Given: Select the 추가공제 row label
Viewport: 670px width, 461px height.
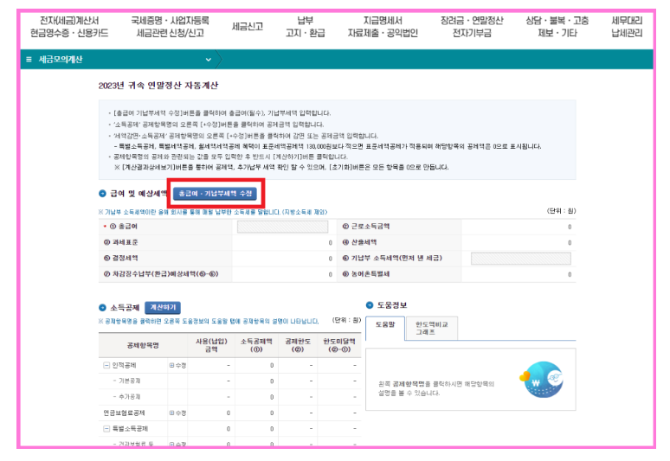Looking at the screenshot, I should [x=130, y=397].
